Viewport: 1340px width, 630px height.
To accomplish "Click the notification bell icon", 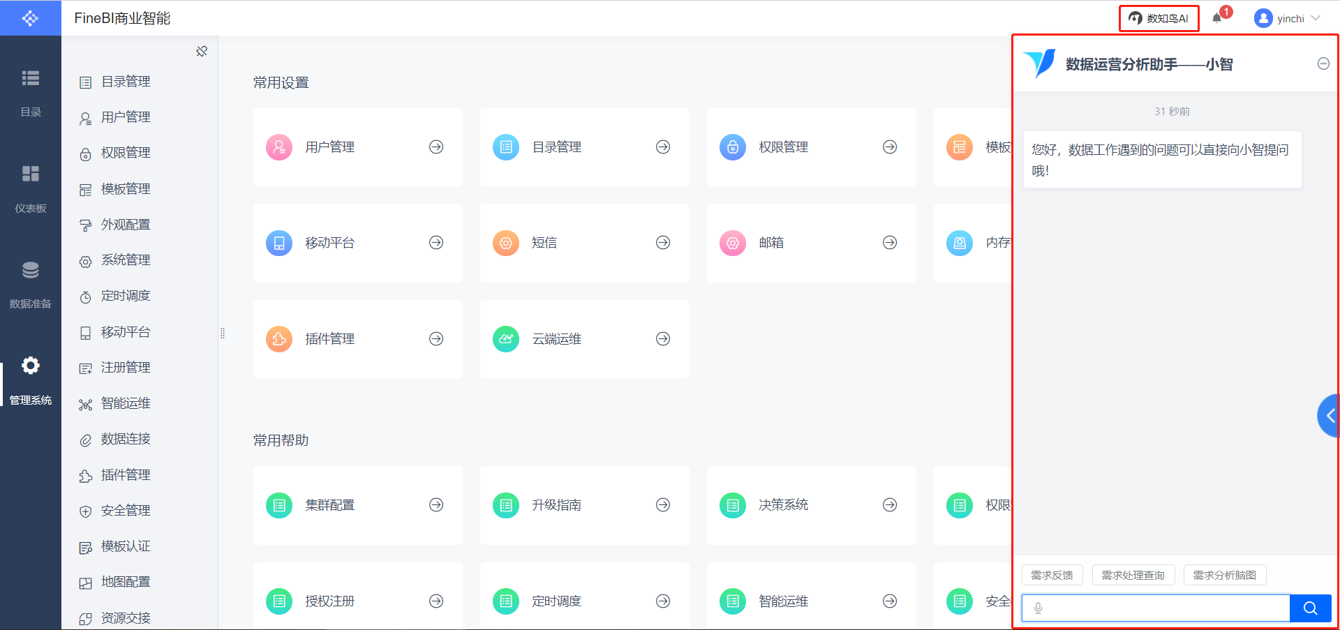I will click(x=1217, y=18).
